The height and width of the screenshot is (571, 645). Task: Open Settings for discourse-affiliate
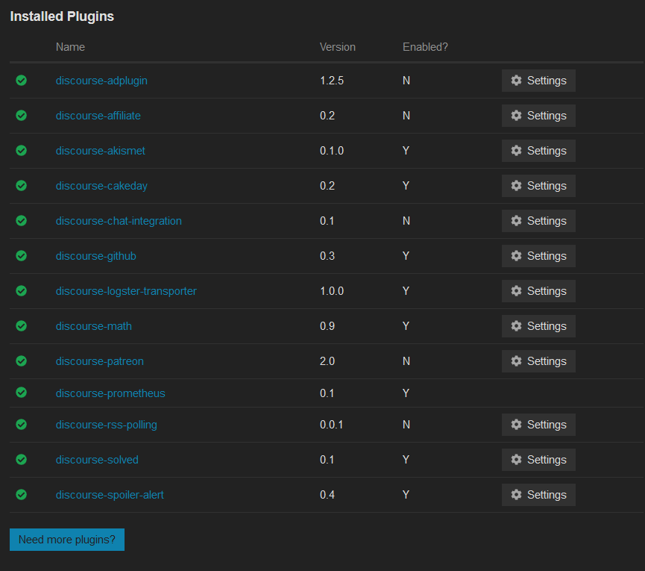click(x=538, y=115)
